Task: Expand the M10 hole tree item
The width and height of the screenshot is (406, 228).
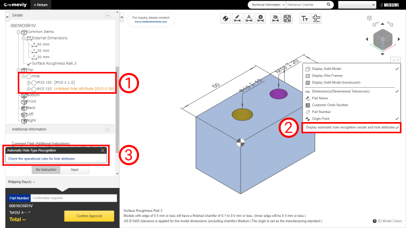Action: pyautogui.click(x=28, y=83)
